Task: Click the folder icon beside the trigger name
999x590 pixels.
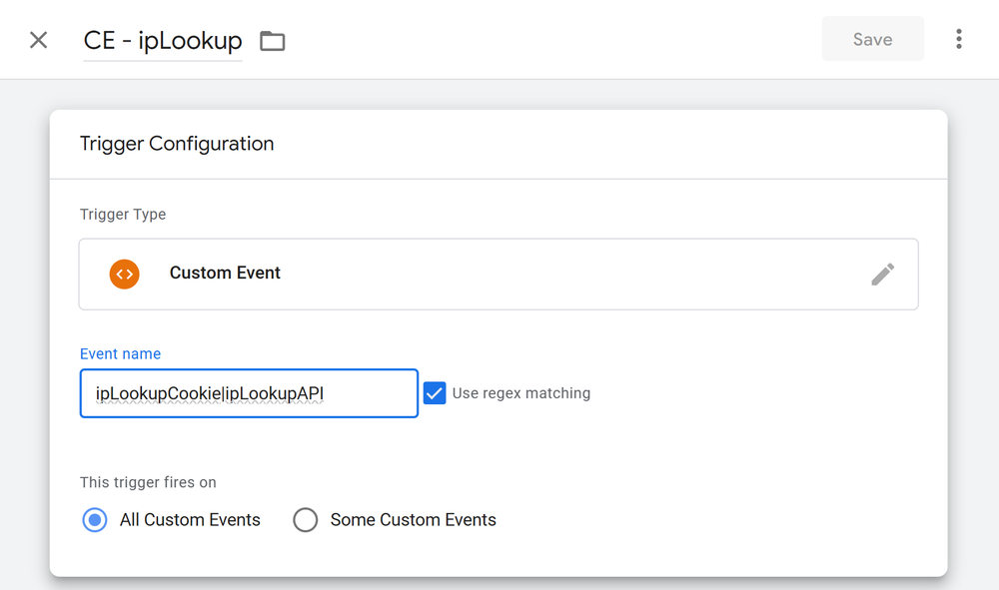Action: tap(272, 41)
